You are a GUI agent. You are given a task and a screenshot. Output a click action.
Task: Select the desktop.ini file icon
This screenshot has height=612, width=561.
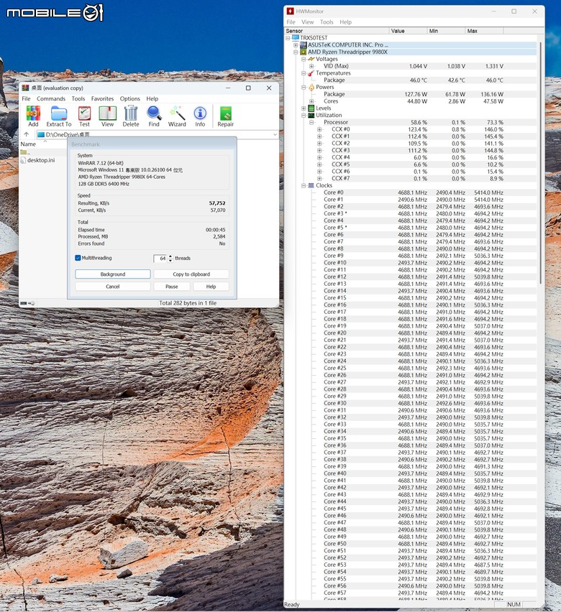point(23,160)
